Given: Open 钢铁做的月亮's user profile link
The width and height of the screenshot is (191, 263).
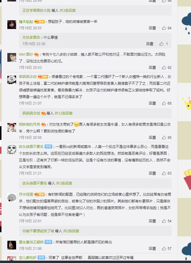Looking at the screenshot, I should point(30,124).
